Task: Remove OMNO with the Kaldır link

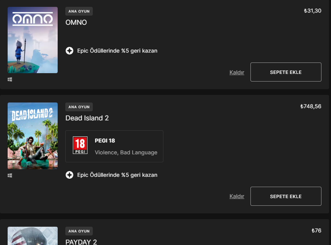Action: 237,72
